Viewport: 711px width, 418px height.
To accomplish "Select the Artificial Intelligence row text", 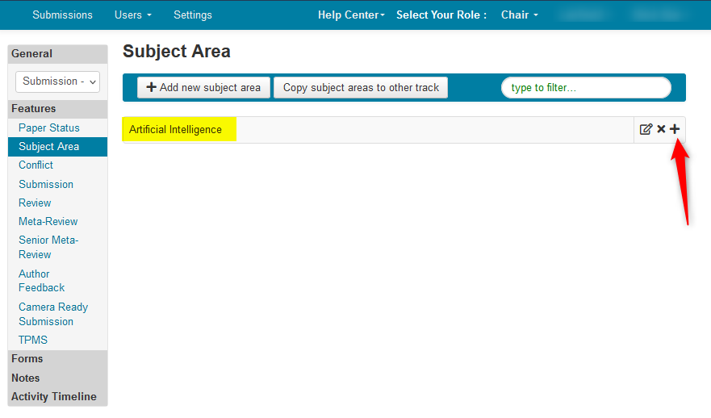I will 175,130.
